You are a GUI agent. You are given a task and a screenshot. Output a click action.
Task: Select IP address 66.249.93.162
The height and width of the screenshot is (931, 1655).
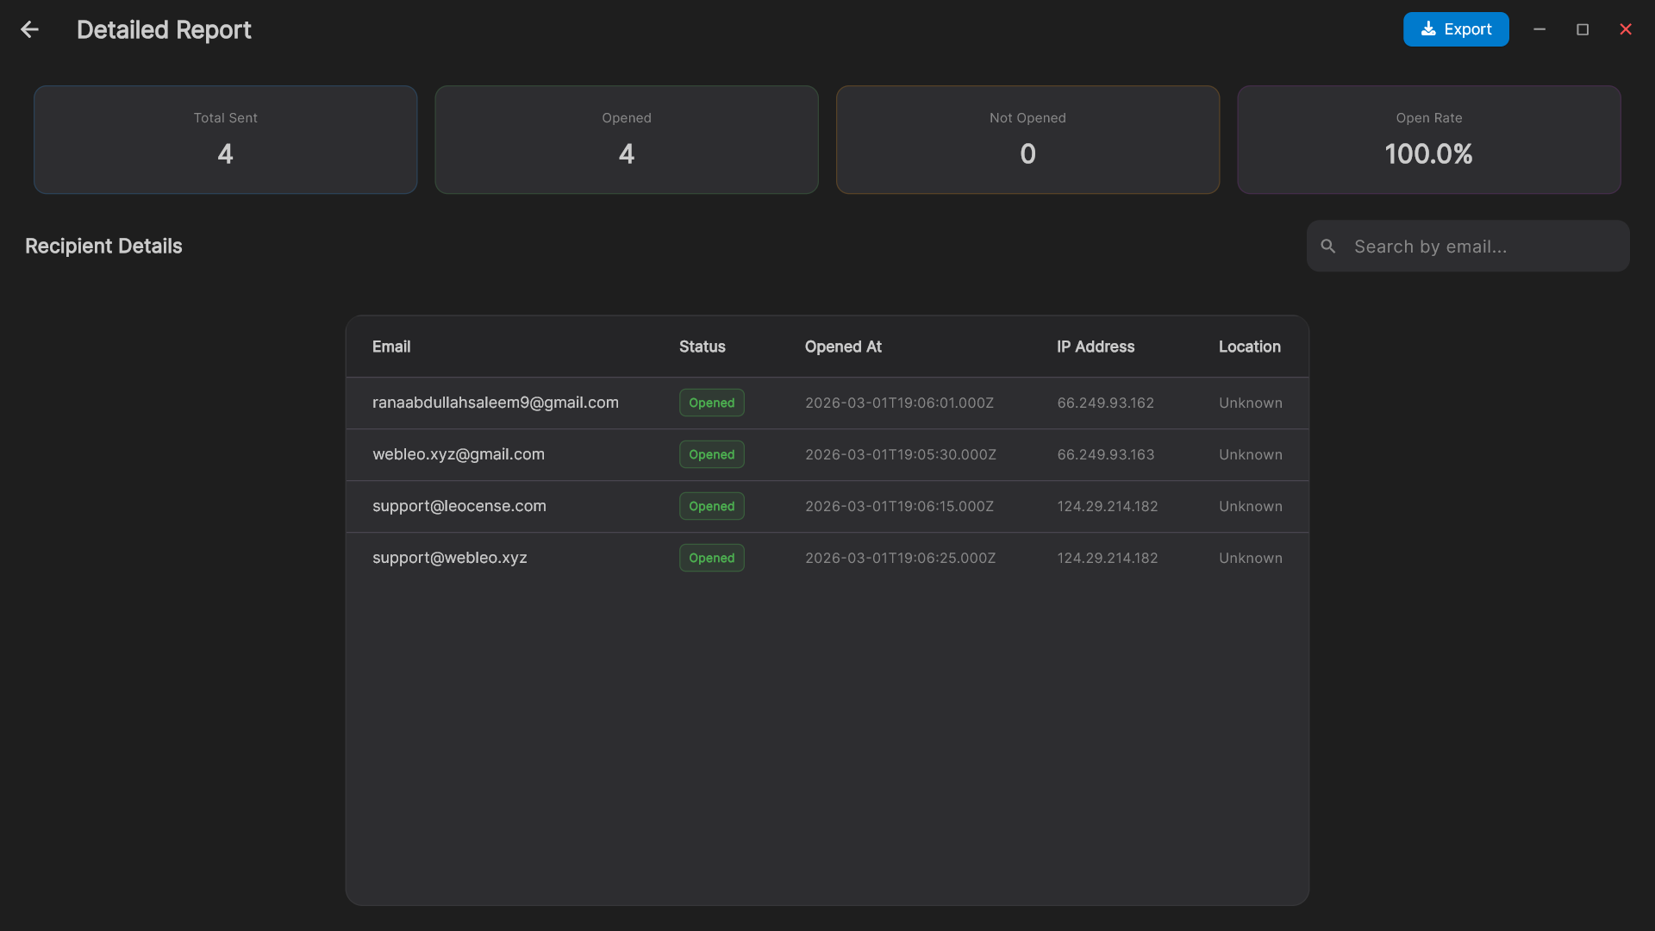tap(1106, 403)
